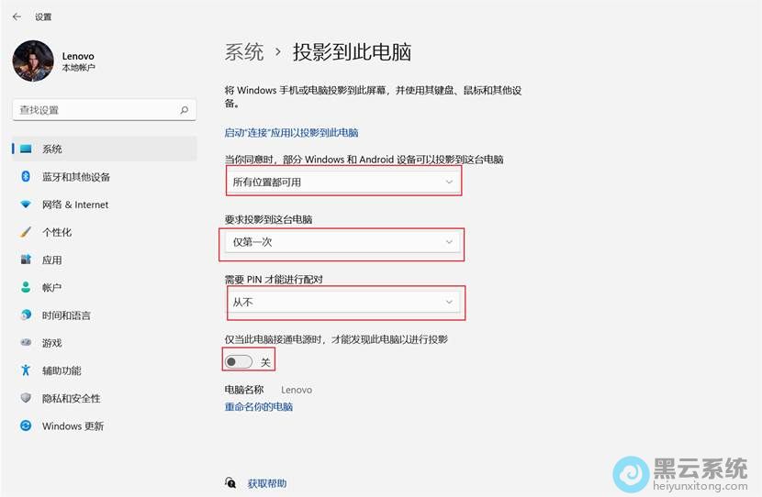Click the back arrow icon in title bar
This screenshot has height=497, width=762.
click(x=17, y=17)
